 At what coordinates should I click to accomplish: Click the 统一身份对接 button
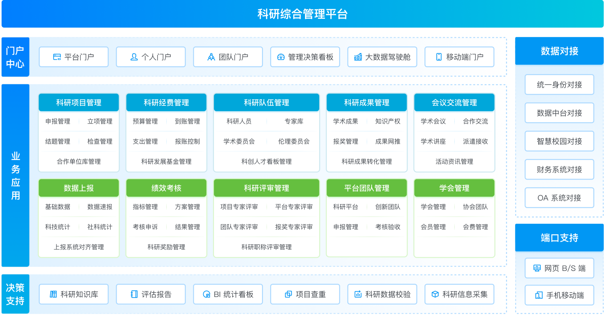559,85
